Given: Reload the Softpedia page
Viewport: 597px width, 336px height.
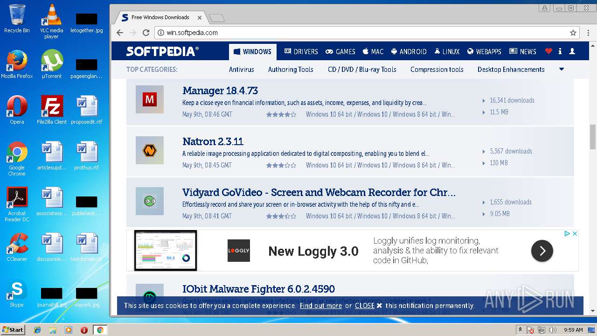Looking at the screenshot, I should [146, 33].
